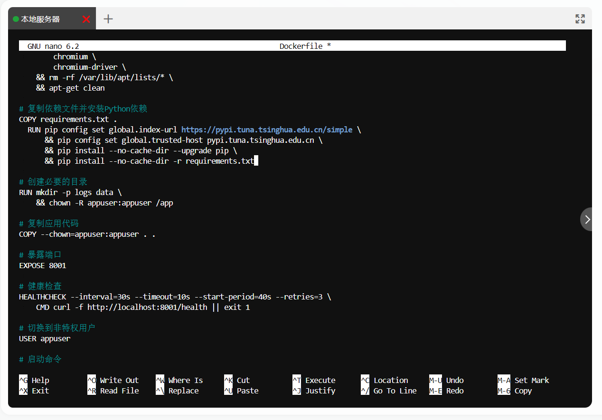
Task: Click the ^O Write Out shortcut
Action: point(113,380)
